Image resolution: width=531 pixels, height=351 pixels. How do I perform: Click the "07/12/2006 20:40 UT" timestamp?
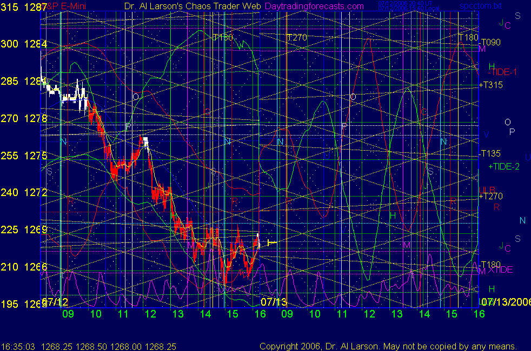[x=405, y=3]
